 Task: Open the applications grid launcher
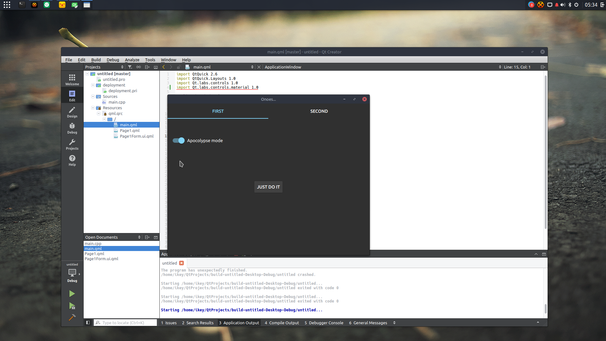(x=7, y=5)
